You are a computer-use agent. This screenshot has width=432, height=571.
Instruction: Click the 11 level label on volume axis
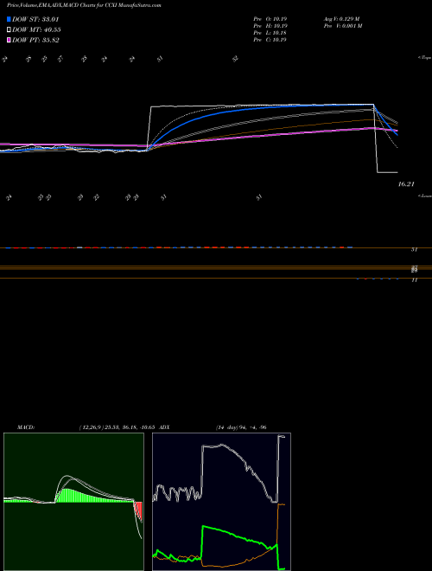(414, 280)
